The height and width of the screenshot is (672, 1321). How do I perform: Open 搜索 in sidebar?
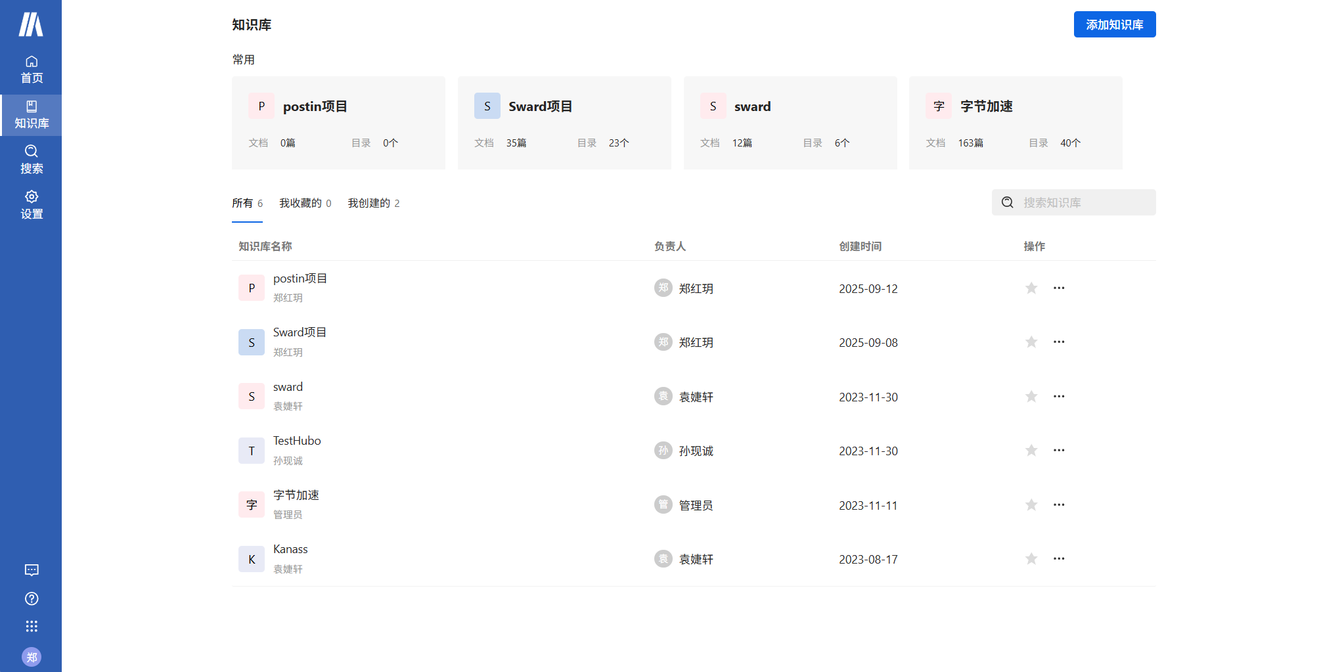(x=31, y=160)
